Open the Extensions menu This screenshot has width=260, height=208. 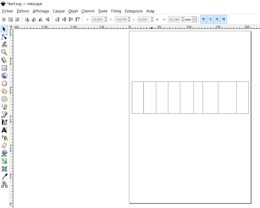pyautogui.click(x=134, y=11)
